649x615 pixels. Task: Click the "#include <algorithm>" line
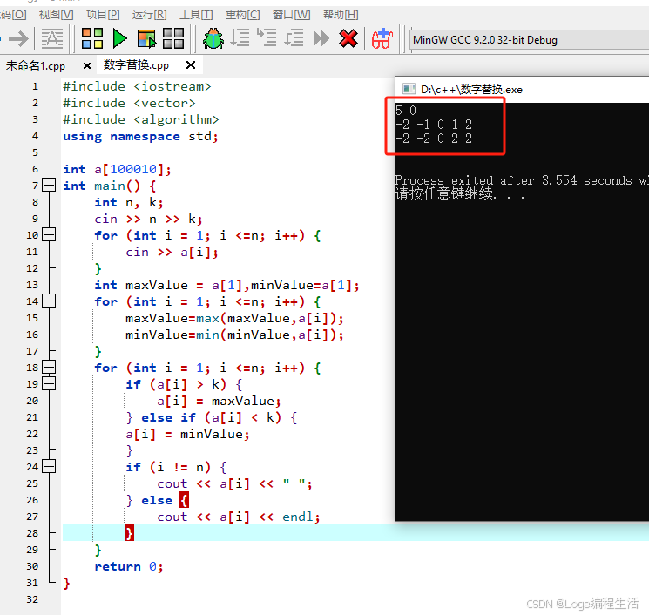141,119
